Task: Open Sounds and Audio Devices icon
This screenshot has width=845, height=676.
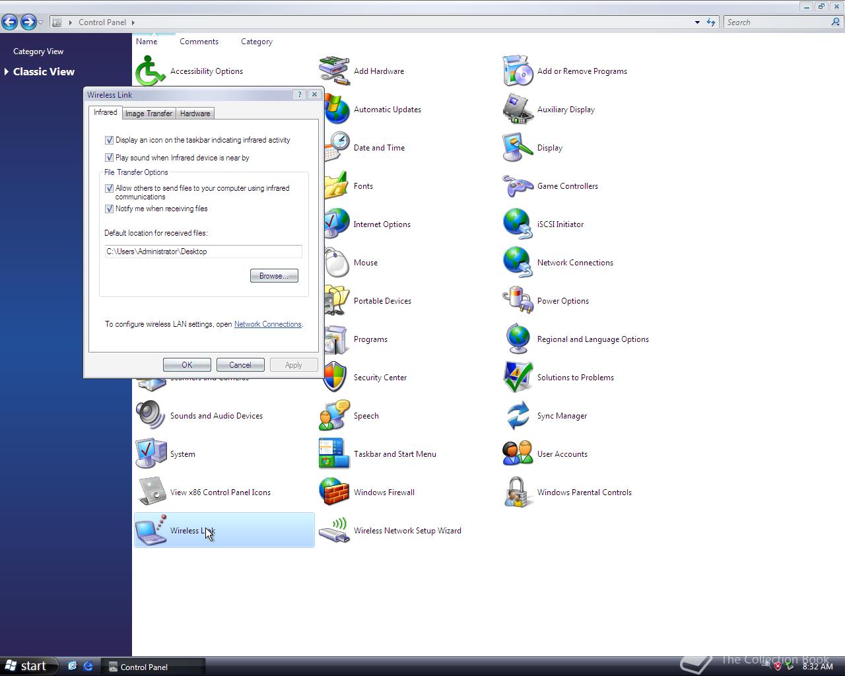Action: pyautogui.click(x=151, y=415)
